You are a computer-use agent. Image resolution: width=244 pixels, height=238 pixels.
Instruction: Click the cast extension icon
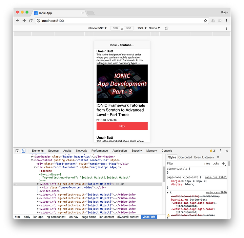click(x=220, y=21)
